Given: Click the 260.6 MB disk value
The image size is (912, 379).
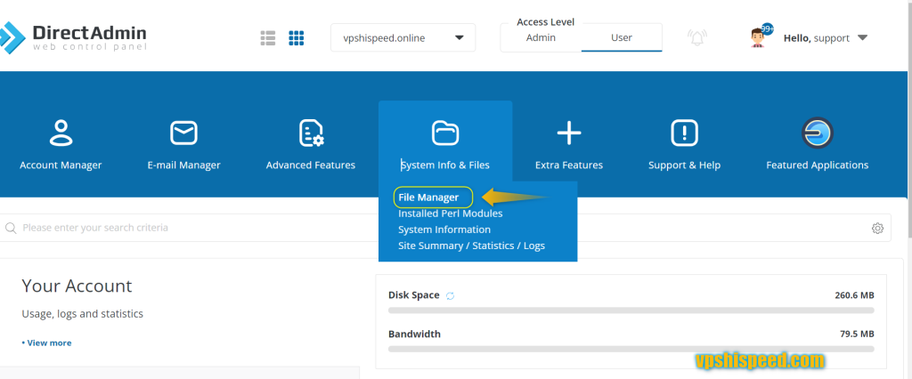Looking at the screenshot, I should [854, 295].
